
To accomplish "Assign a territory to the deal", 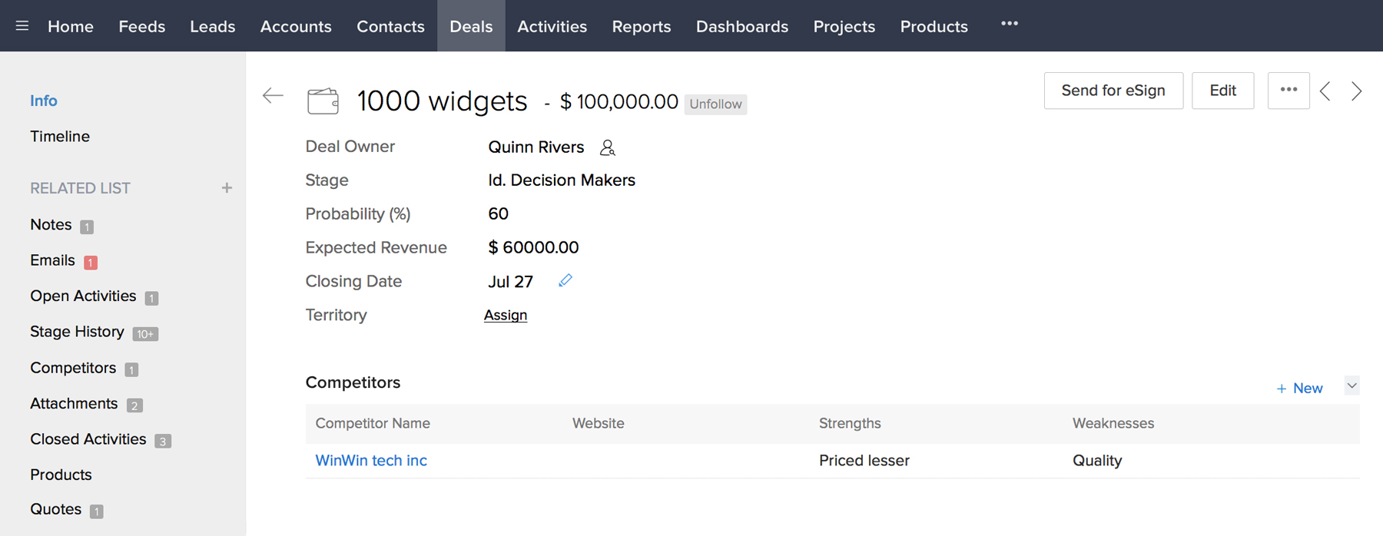I will (x=506, y=316).
